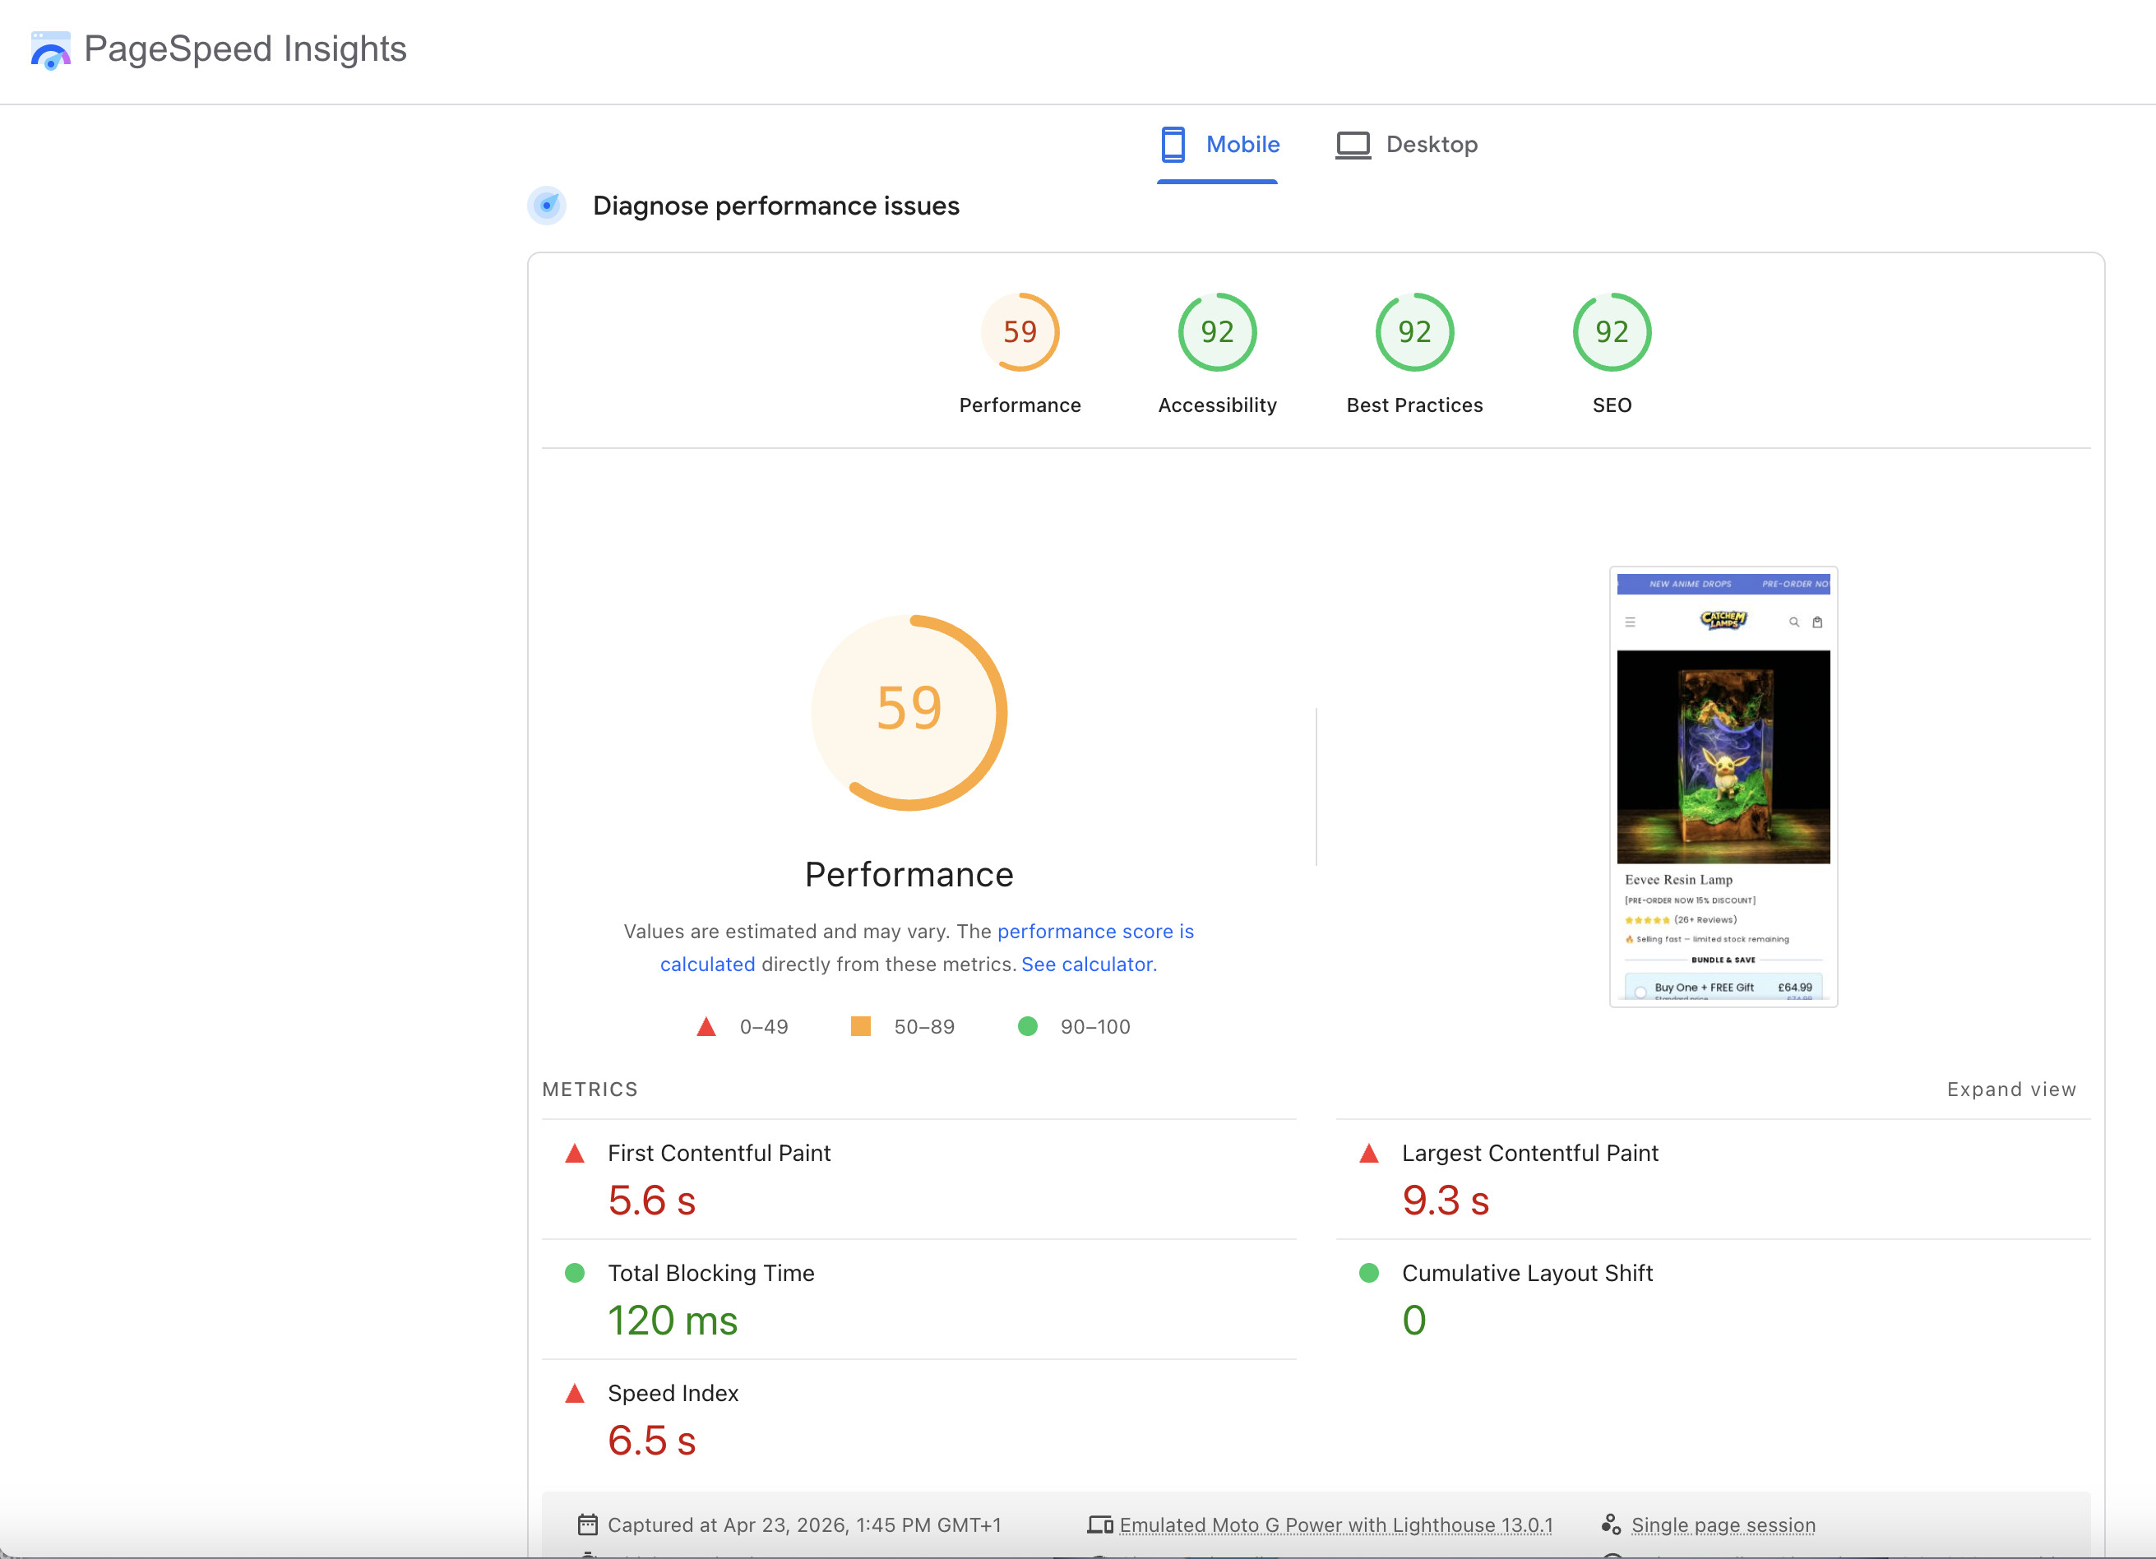
Task: Toggle Expand view for metrics
Action: (2010, 1089)
